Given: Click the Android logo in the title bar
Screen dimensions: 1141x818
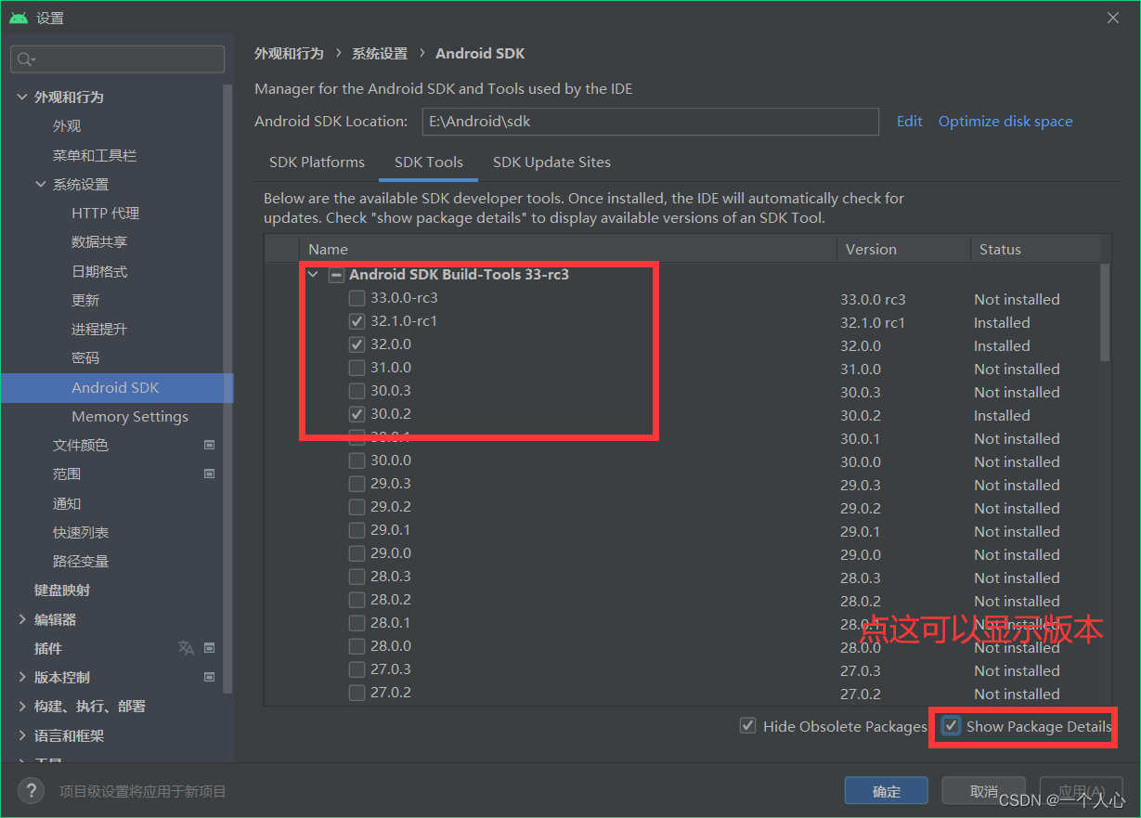Looking at the screenshot, I should pos(19,18).
